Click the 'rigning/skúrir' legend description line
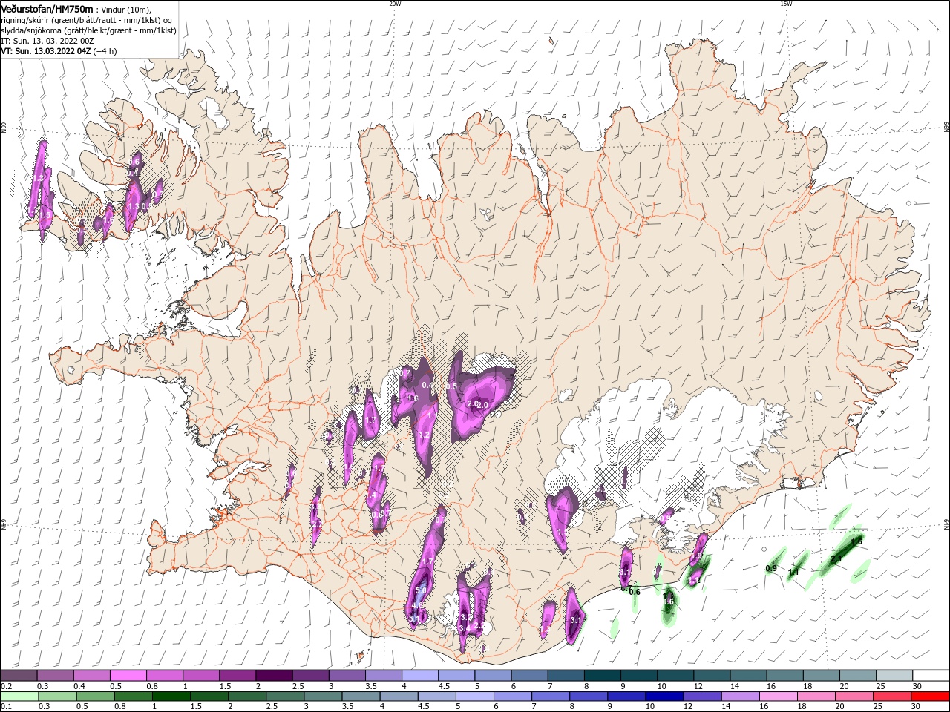The height and width of the screenshot is (712, 950). (87, 20)
